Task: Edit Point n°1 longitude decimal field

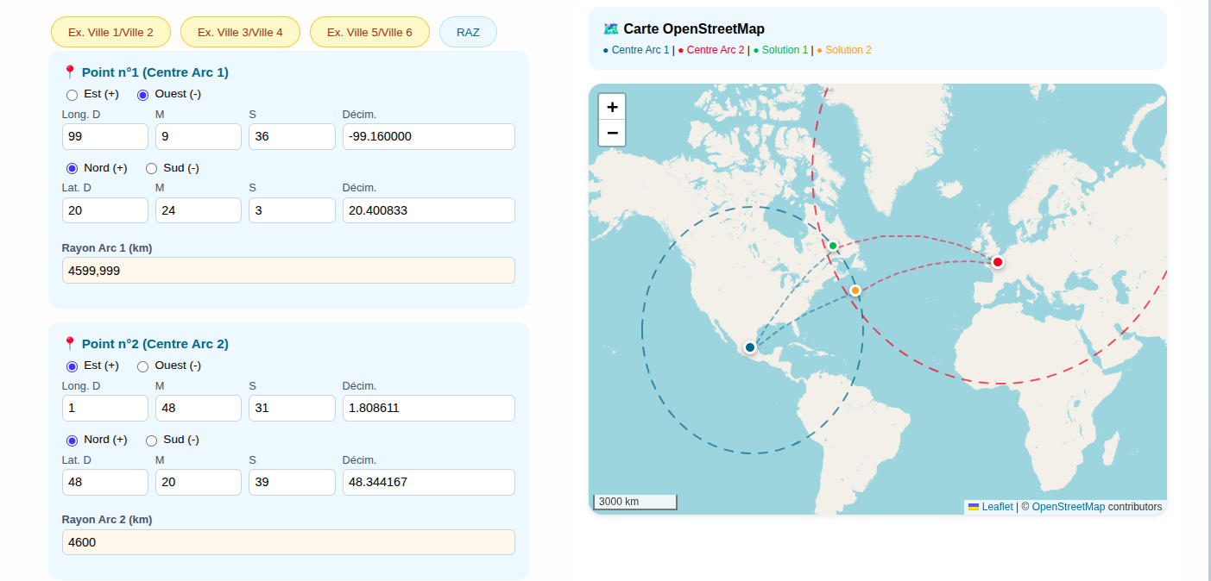Action: pyautogui.click(x=428, y=136)
